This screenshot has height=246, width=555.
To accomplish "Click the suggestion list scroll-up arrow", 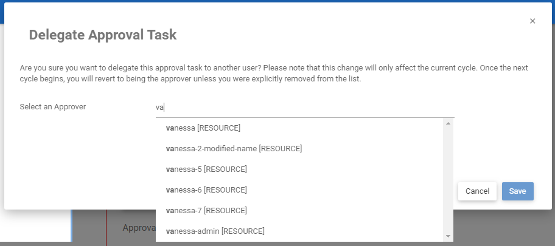I will (449, 124).
